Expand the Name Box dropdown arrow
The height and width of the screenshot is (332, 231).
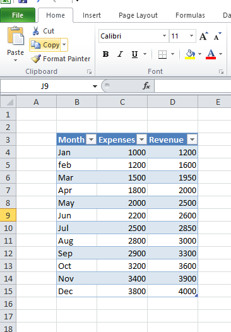click(95, 86)
